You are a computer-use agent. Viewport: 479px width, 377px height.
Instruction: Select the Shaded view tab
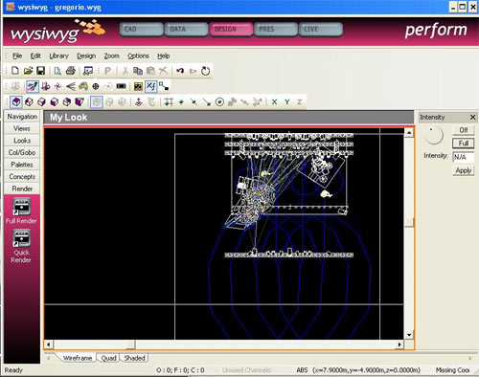134,358
